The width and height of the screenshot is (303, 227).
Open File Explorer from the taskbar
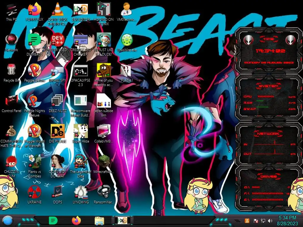pyautogui.click(x=99, y=221)
